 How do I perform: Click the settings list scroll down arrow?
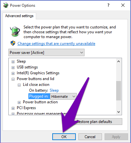click(119, 112)
